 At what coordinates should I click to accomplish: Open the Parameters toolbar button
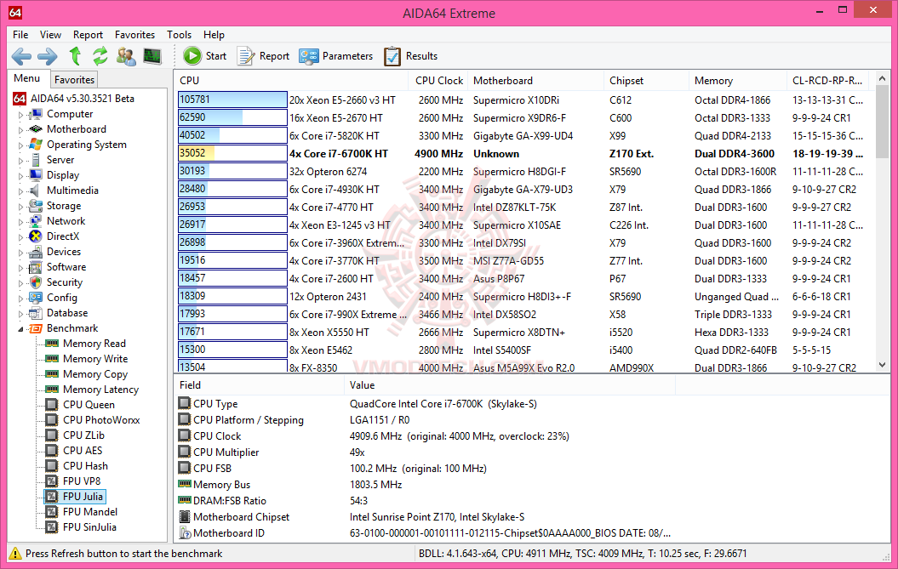[x=335, y=56]
